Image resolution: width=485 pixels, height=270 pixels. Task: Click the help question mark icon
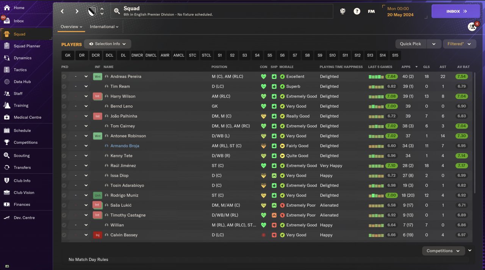click(357, 11)
